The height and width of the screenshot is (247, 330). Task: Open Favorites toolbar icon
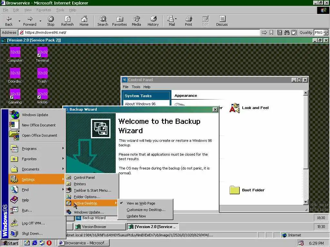[120, 21]
